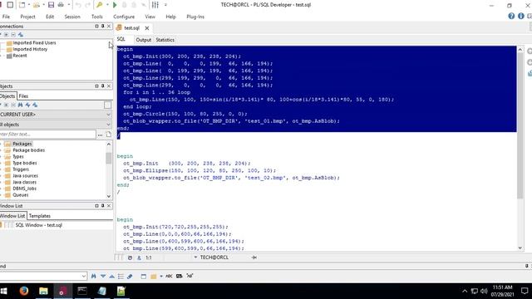This screenshot has height=299, width=532.
Task: Click the folder scope icon in find bar
Action: (153, 277)
